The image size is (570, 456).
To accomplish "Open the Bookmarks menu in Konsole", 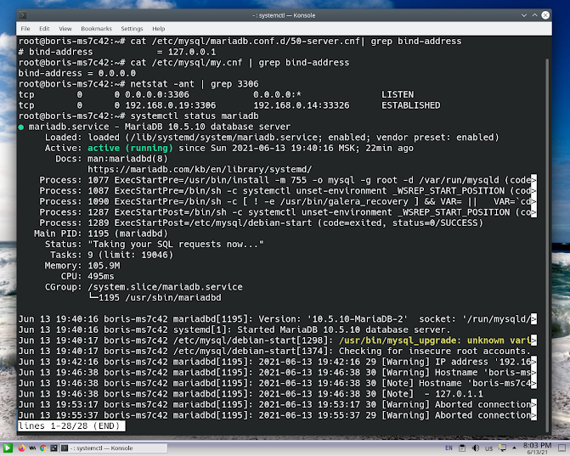I will (x=96, y=29).
